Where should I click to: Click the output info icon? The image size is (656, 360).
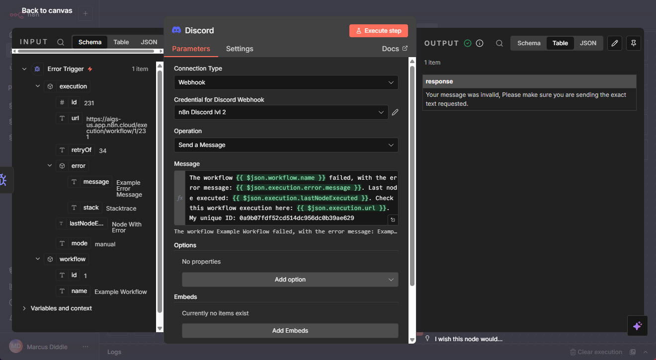[x=480, y=43]
